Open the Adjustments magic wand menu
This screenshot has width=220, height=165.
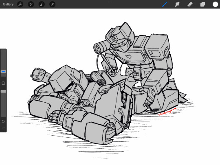(x=31, y=4)
